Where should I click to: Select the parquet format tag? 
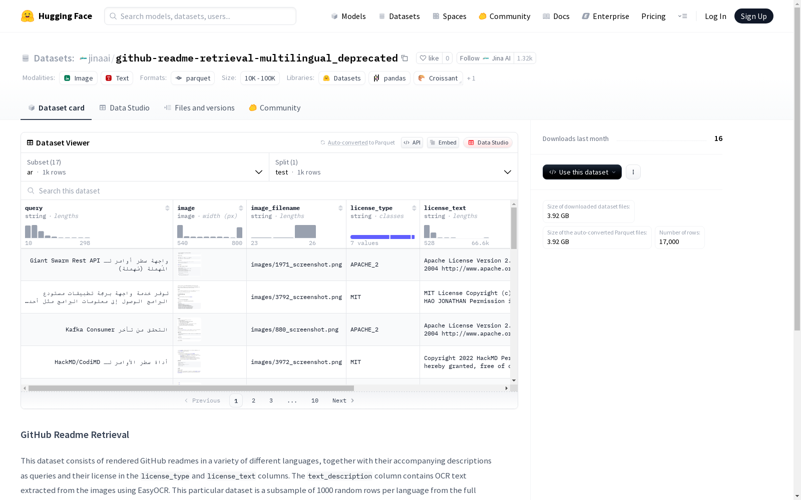[193, 78]
